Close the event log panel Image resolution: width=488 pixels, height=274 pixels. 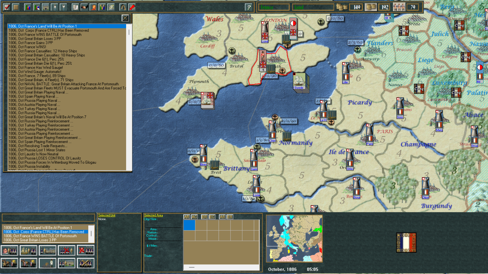pyautogui.click(x=125, y=18)
